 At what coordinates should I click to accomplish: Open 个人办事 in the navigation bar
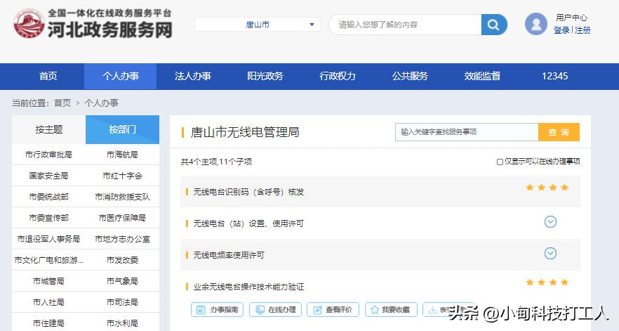pos(121,76)
